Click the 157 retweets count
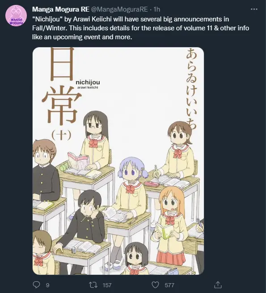Viewport: 266px width, 293px height. [107, 285]
